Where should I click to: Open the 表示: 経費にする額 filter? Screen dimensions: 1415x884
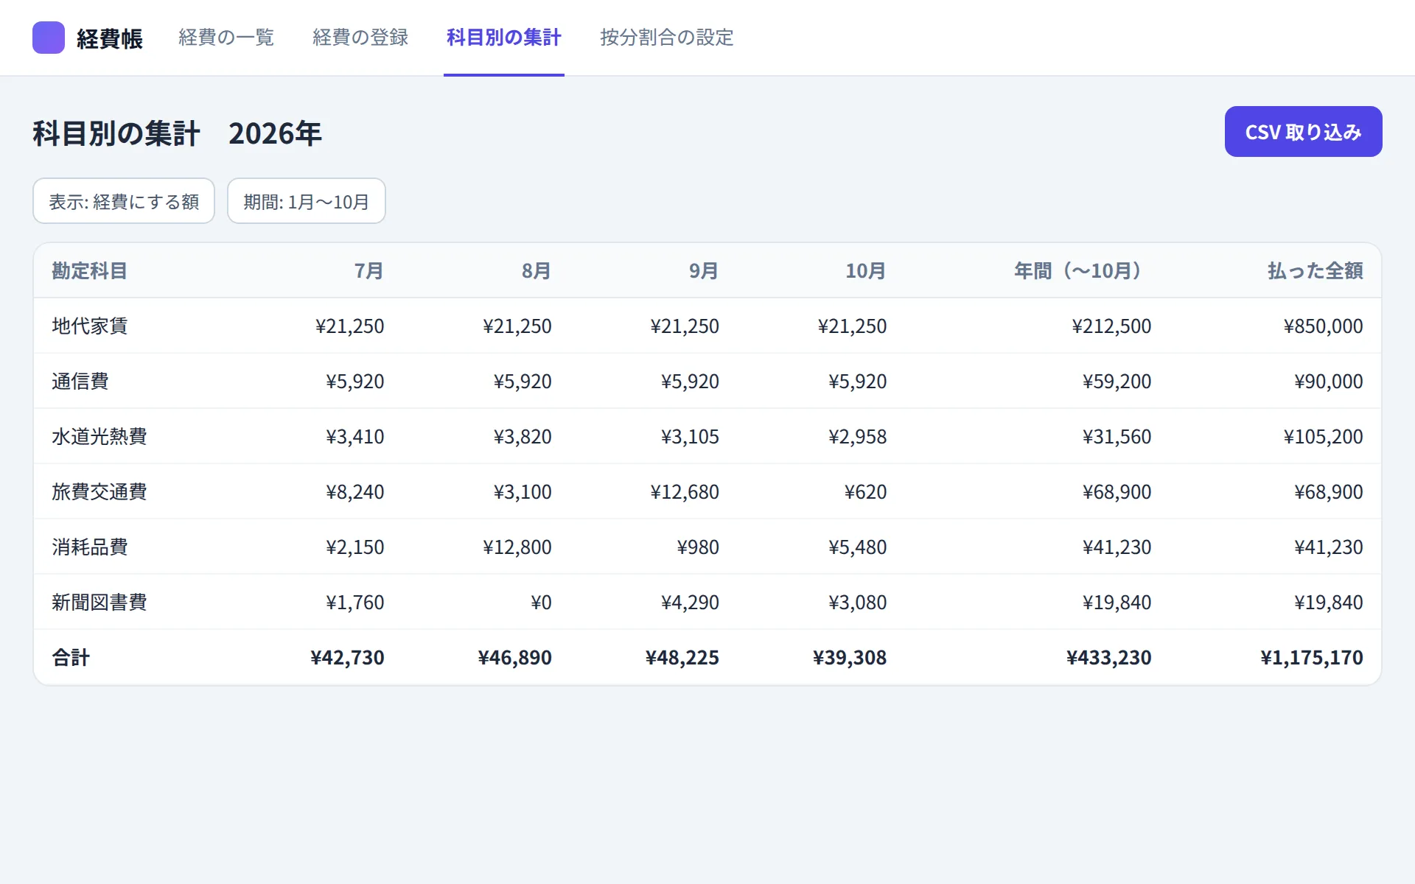click(124, 201)
